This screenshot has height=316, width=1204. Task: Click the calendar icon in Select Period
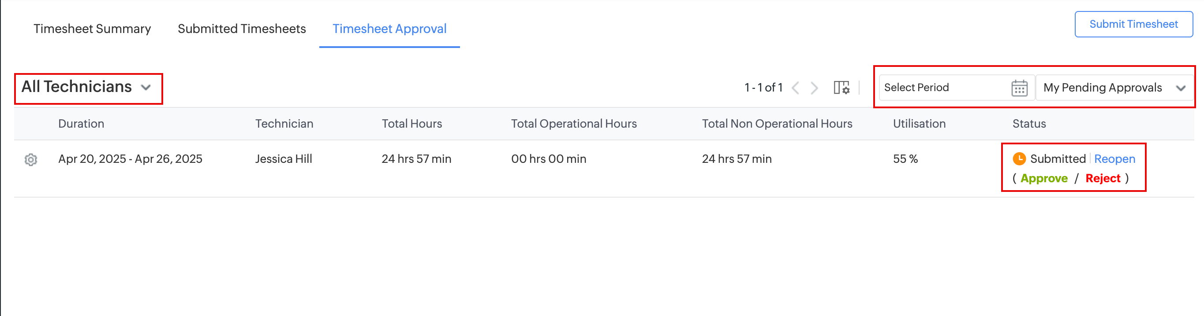pyautogui.click(x=1019, y=88)
